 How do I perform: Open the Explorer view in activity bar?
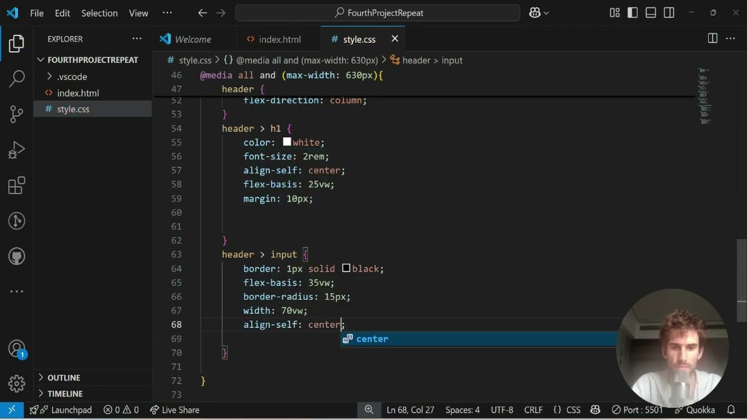point(17,43)
